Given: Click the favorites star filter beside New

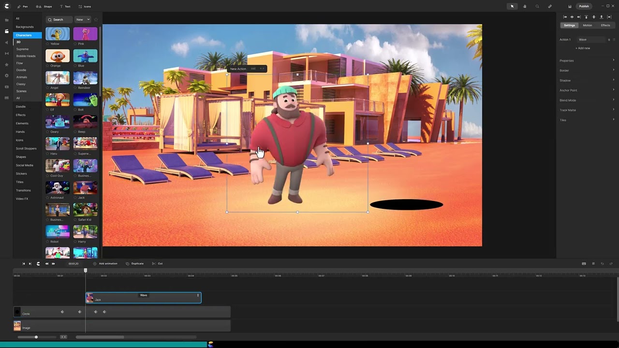Looking at the screenshot, I should coord(96,19).
